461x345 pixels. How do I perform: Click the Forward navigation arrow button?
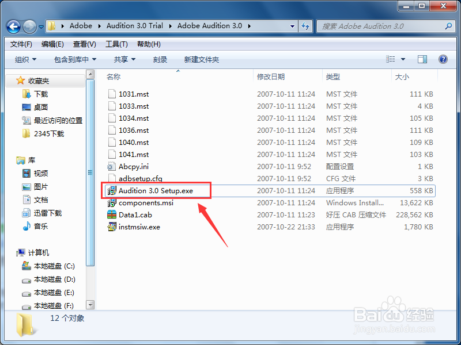(30, 26)
